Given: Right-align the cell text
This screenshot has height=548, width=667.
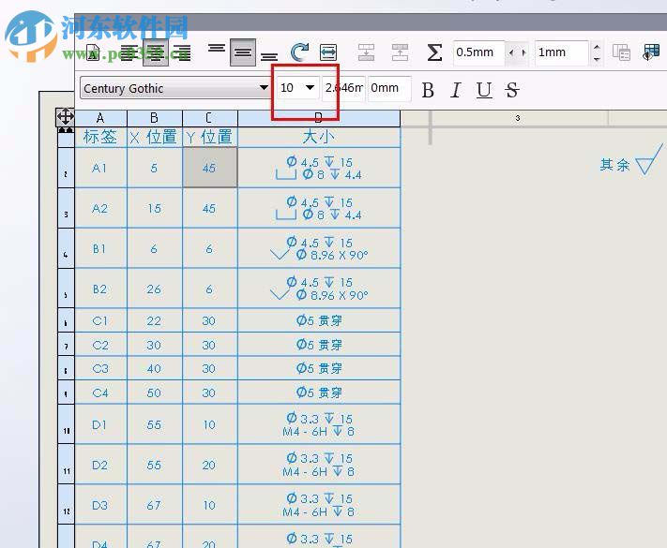Looking at the screenshot, I should pos(182,52).
